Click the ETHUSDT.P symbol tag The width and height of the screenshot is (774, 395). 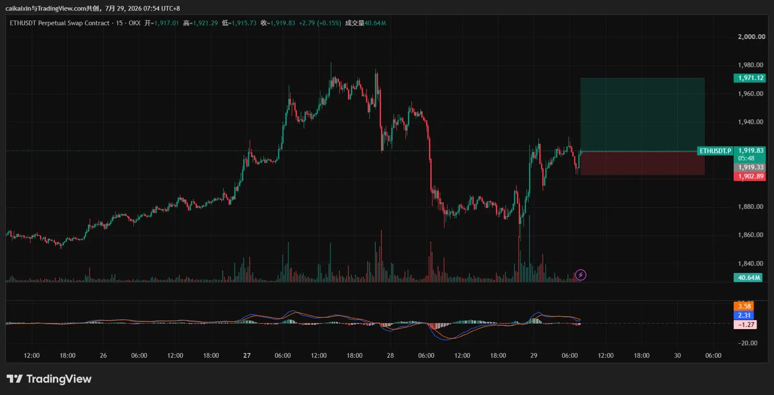(x=715, y=151)
